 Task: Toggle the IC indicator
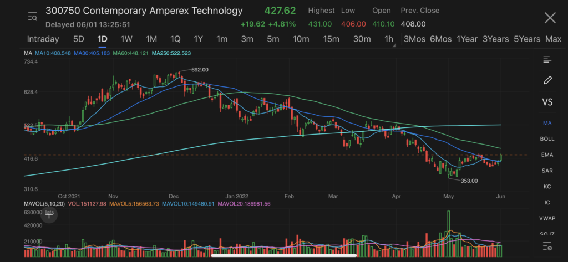pyautogui.click(x=547, y=203)
